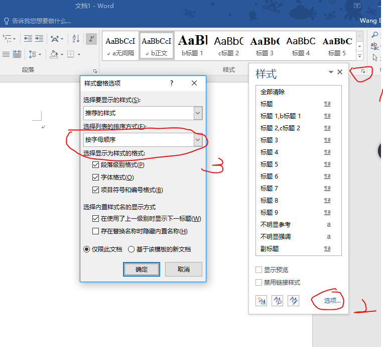
Task: Toggle bullet and numbering formatting checkbox
Action: (x=95, y=190)
